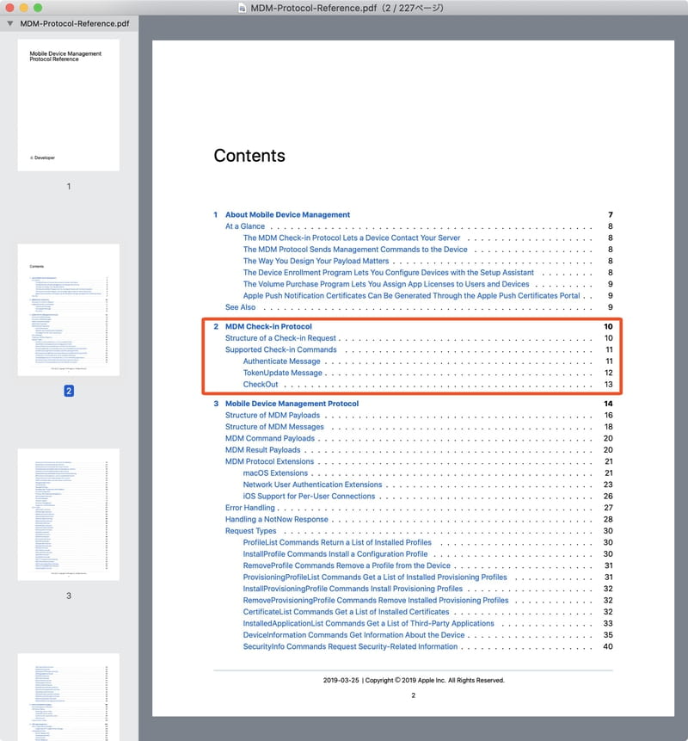Jump to 'InstallProfile Commands' entry
Viewport: 688px width, 741px height.
click(335, 554)
